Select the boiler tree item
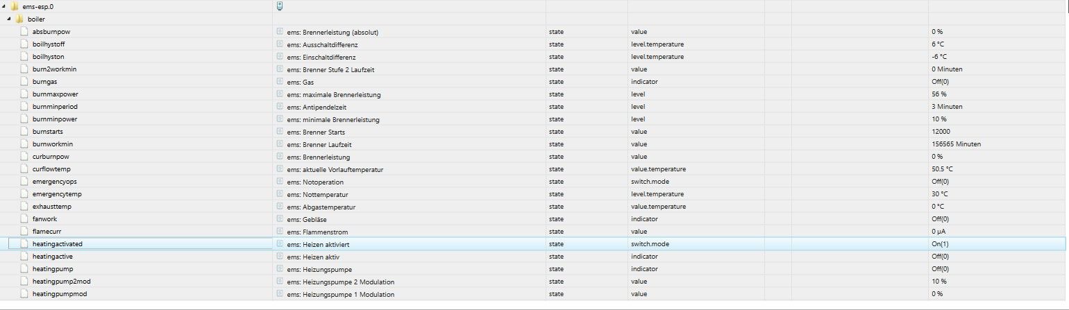 (x=37, y=19)
